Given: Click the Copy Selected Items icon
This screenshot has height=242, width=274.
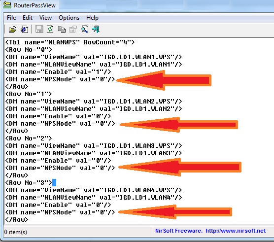Looking at the screenshot, I should [x=62, y=30].
